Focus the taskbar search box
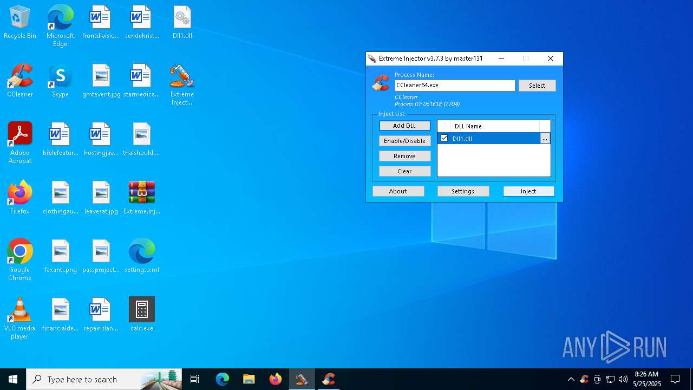The image size is (693, 390). pos(105,379)
